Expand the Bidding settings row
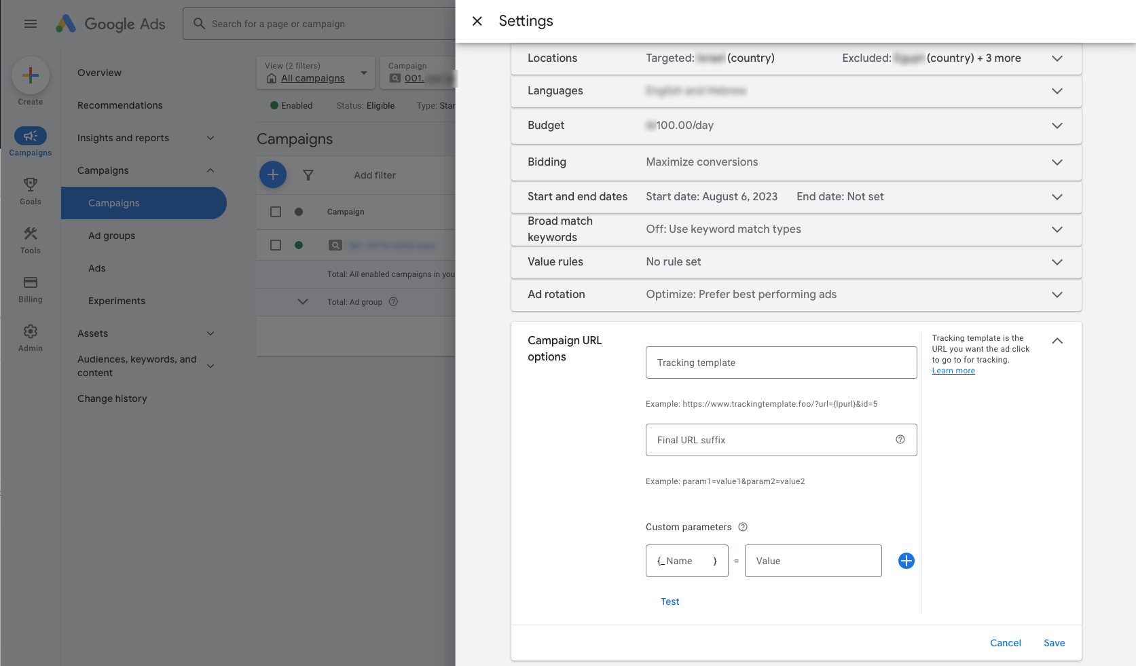The width and height of the screenshot is (1136, 666). pyautogui.click(x=1057, y=162)
